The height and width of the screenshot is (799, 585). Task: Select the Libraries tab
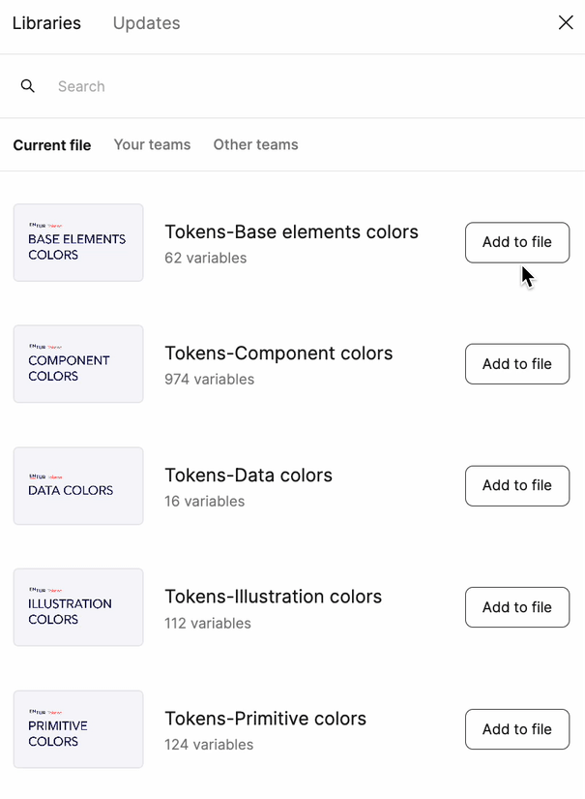46,23
